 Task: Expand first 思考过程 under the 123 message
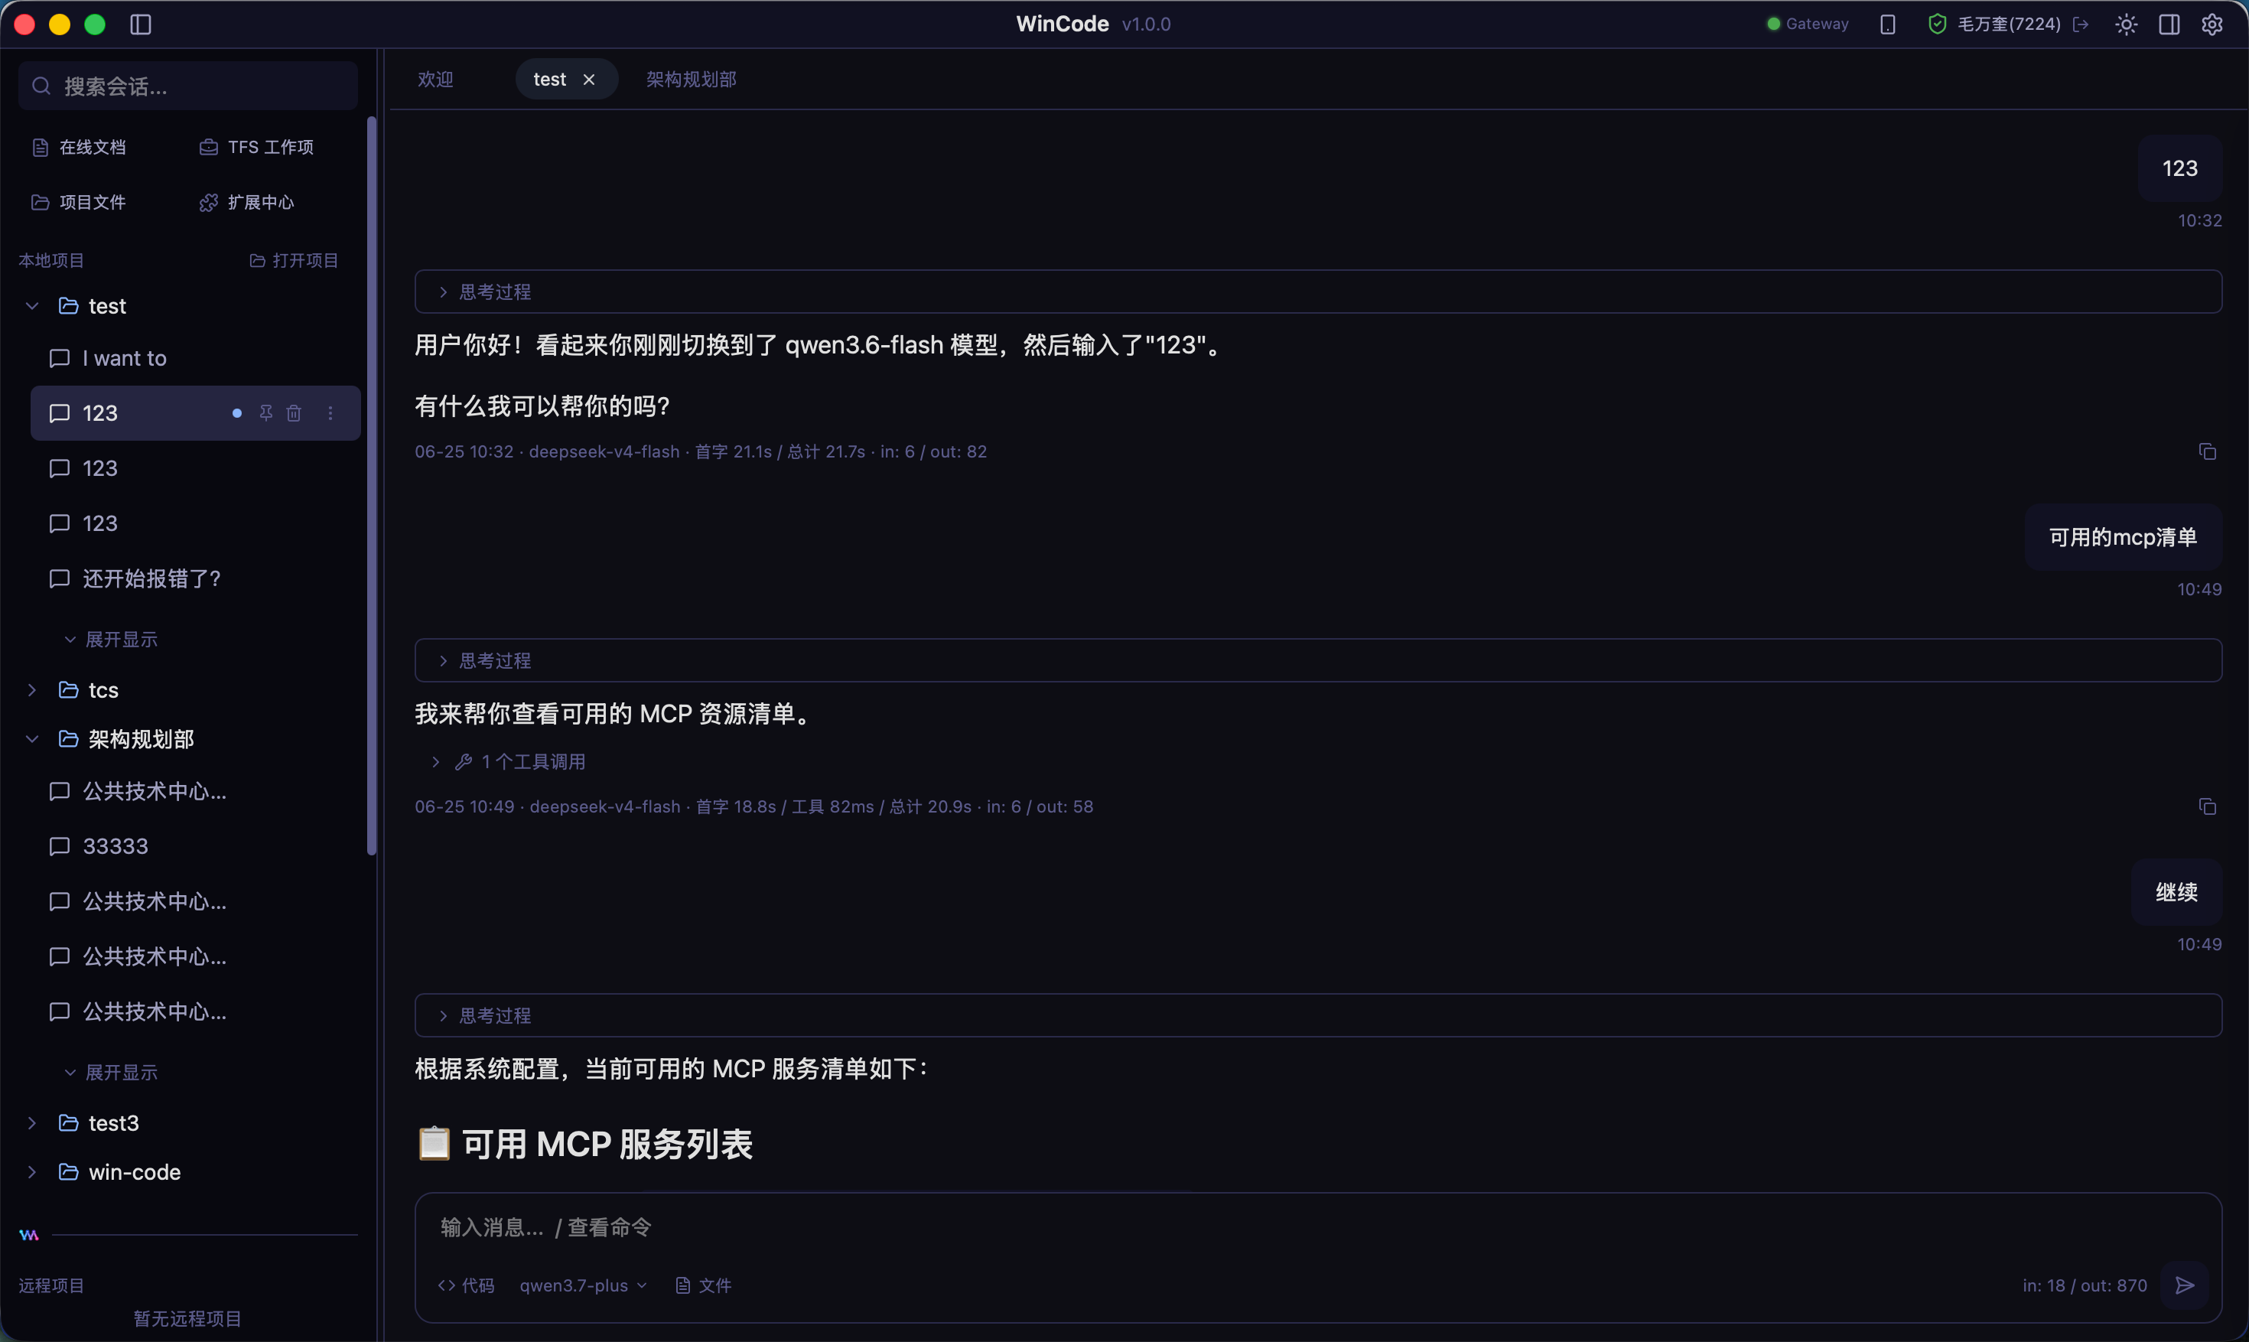coord(1318,292)
